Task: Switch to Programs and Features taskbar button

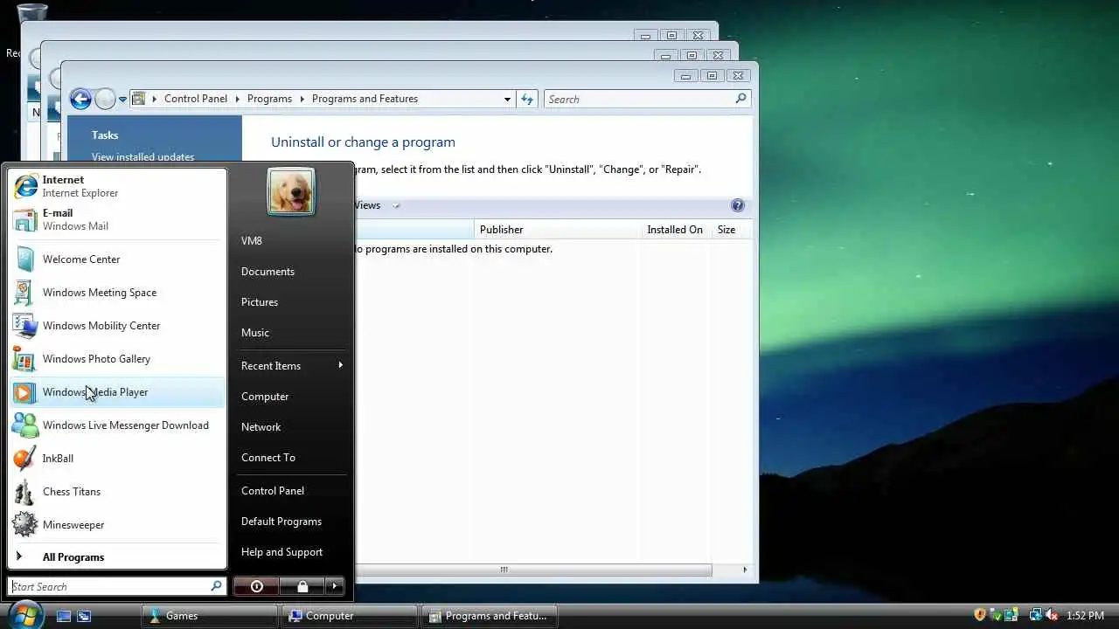Action: (x=488, y=616)
